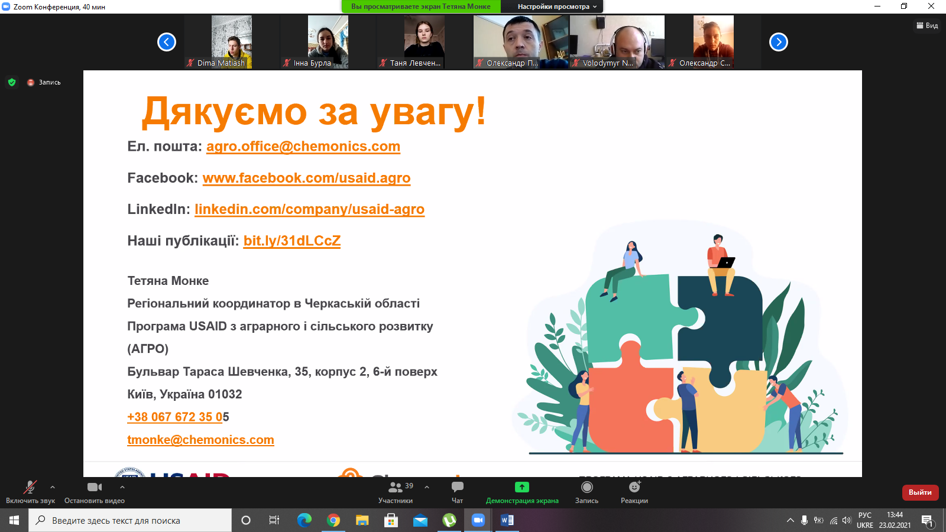Click the green screen-viewing banner for Тетяна Монке
This screenshot has height=532, width=946.
tap(421, 7)
